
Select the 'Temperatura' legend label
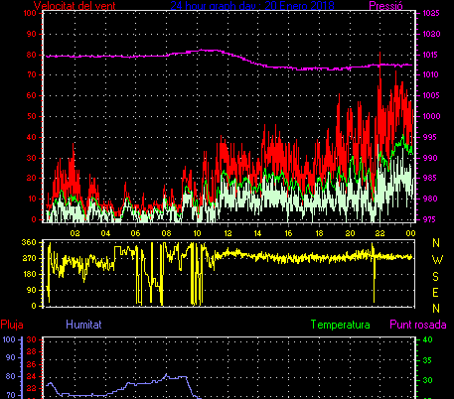[340, 325]
